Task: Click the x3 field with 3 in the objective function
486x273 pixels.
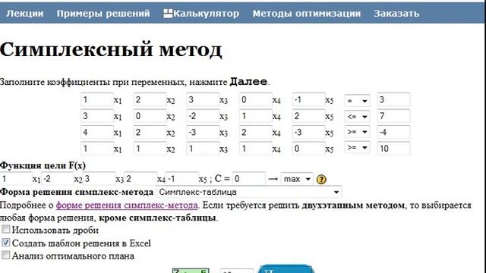Action: click(x=99, y=179)
